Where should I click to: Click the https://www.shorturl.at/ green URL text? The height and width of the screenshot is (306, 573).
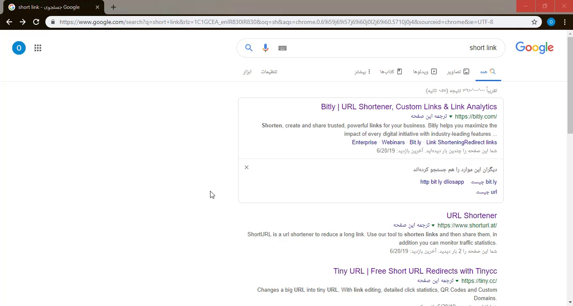(467, 225)
